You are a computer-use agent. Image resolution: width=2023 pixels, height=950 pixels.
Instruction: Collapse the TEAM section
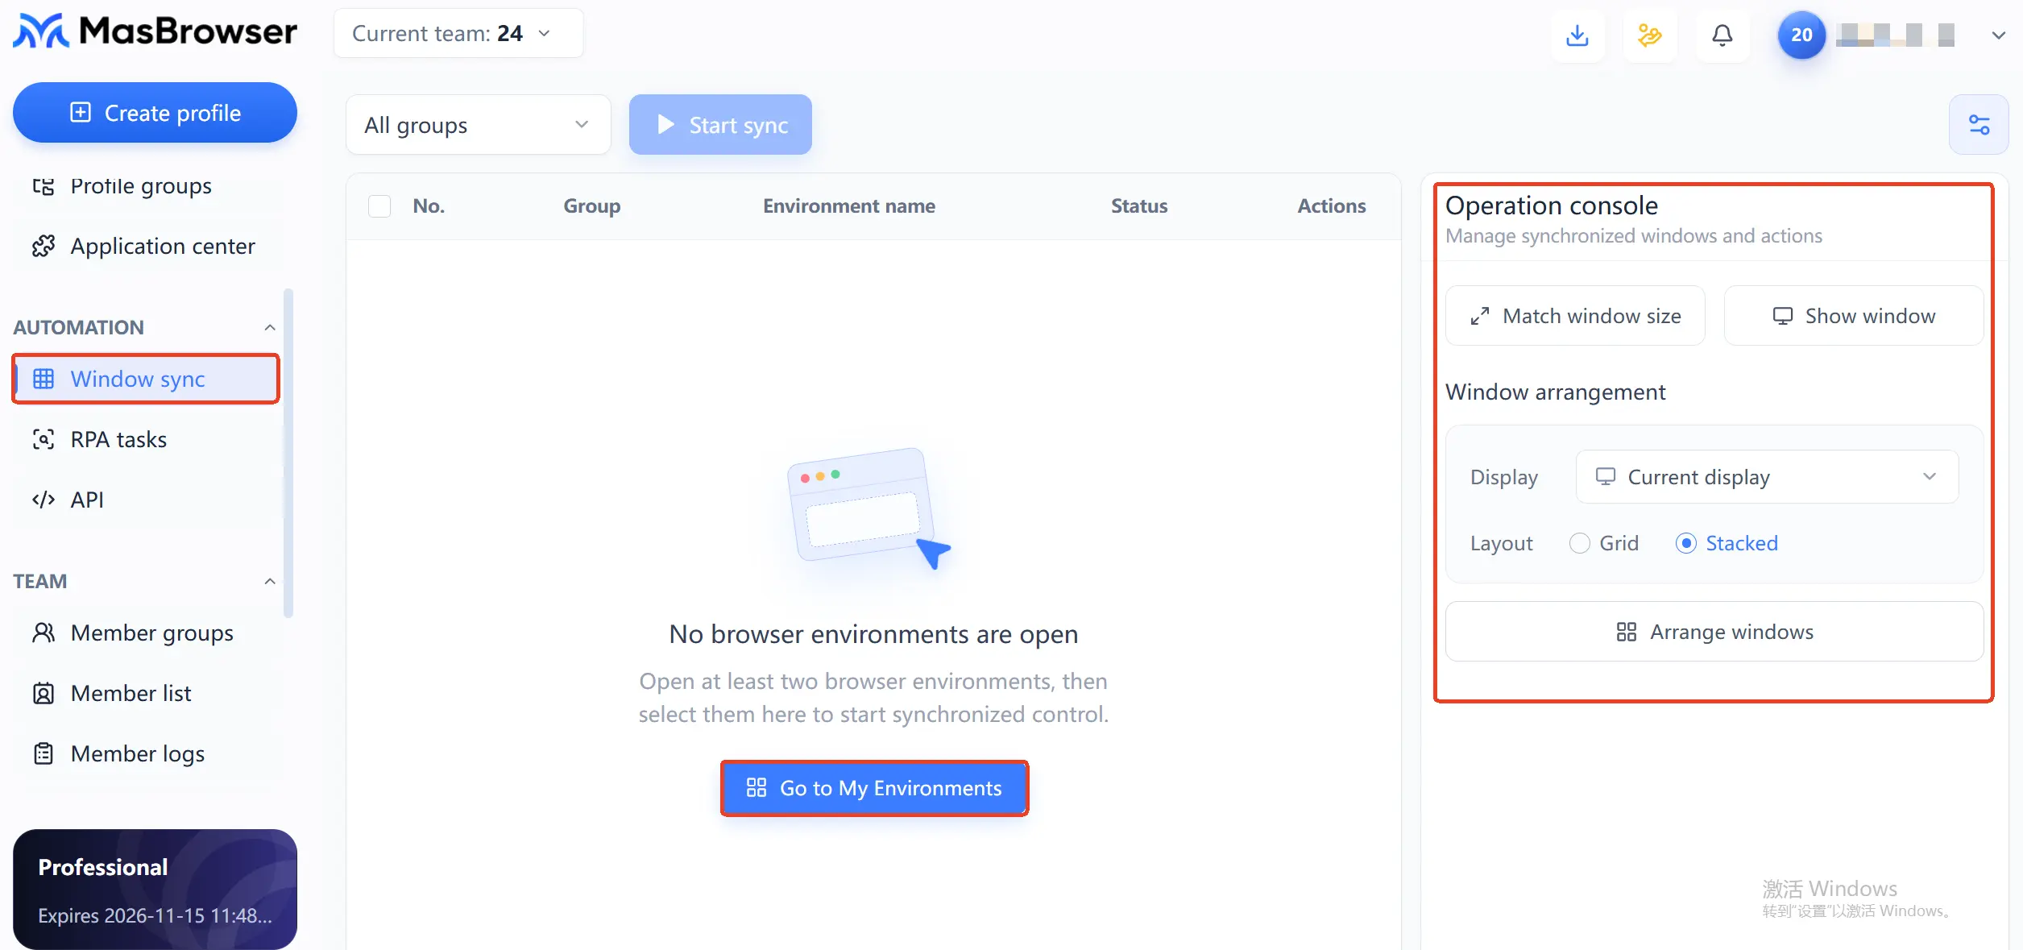coord(270,581)
